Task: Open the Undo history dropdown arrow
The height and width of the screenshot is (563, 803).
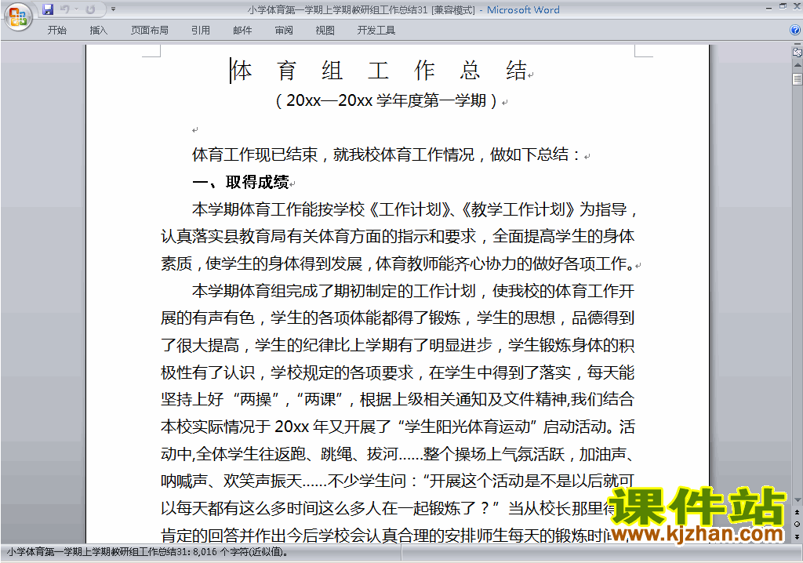Action: pyautogui.click(x=76, y=9)
